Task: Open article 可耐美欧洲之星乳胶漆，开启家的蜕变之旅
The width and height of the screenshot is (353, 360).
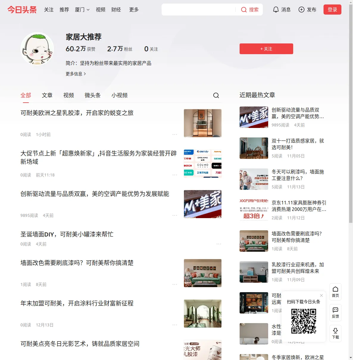Action: [77, 113]
